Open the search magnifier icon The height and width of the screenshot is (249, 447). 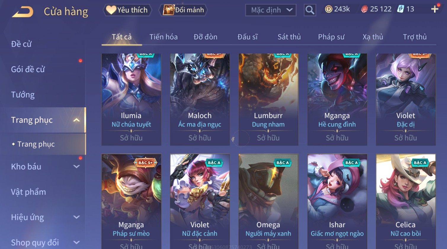(310, 10)
